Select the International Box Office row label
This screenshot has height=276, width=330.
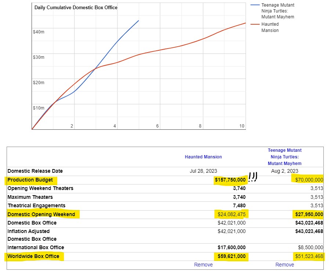pyautogui.click(x=36, y=247)
